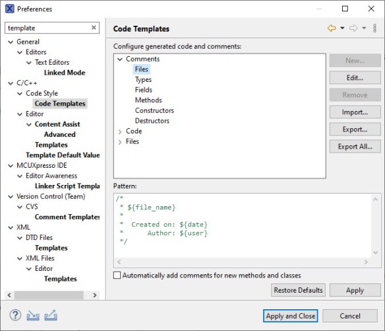This screenshot has height=331, width=385.
Task: Select Methods comment template
Action: point(148,100)
